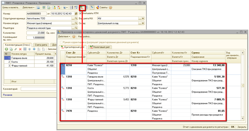Screen dimensions: 249x131
Task: Click magnifier icon for Номенклатура field
Action: click(76, 23)
